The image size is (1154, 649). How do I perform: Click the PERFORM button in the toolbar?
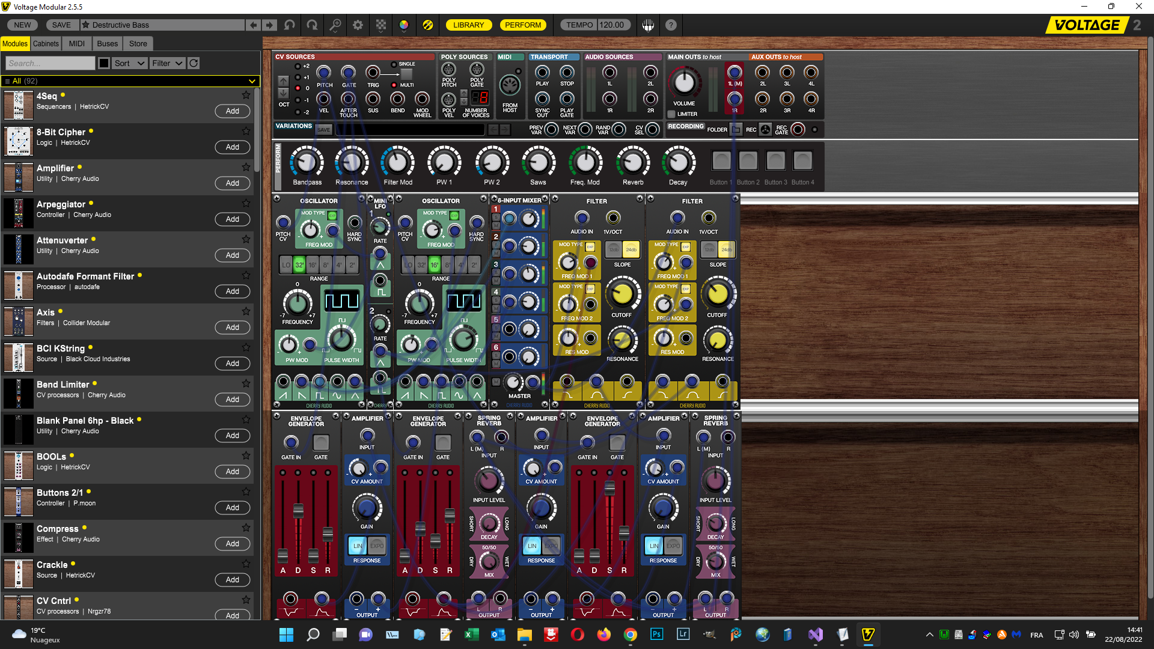(x=523, y=25)
